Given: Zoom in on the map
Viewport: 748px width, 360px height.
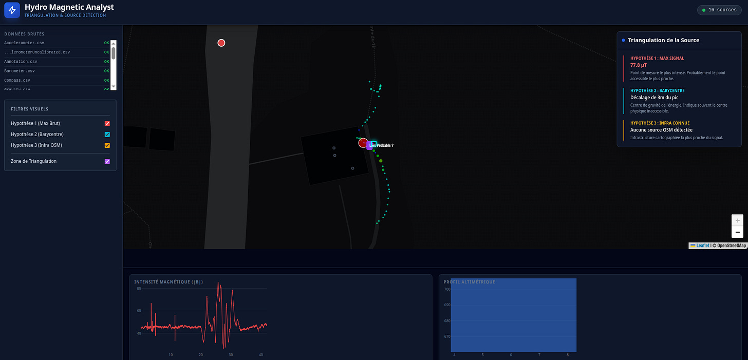Looking at the screenshot, I should (738, 220).
